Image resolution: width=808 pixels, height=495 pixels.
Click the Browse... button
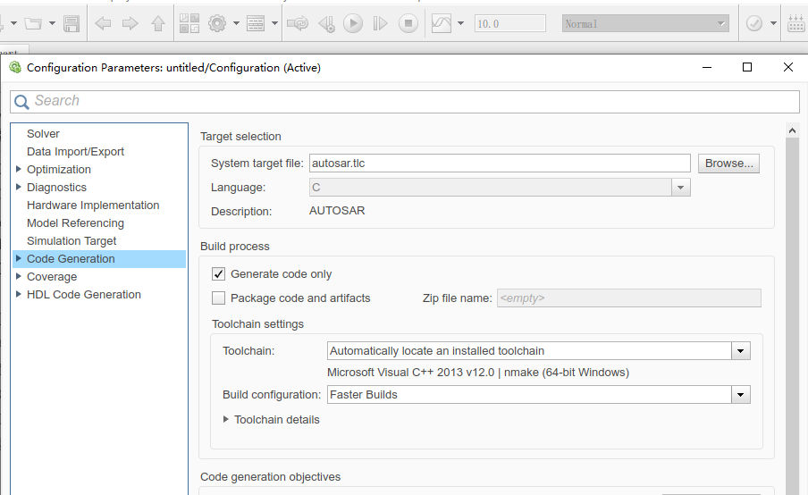click(x=728, y=164)
